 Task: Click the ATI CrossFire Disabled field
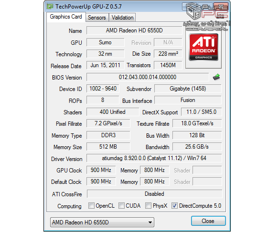click(154, 194)
